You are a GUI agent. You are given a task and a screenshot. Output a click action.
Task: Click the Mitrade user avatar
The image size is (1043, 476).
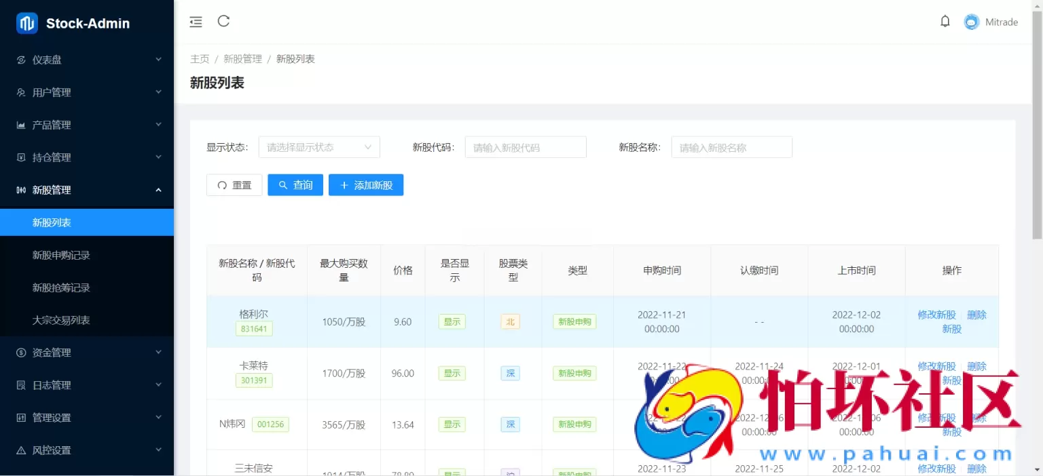click(x=971, y=21)
